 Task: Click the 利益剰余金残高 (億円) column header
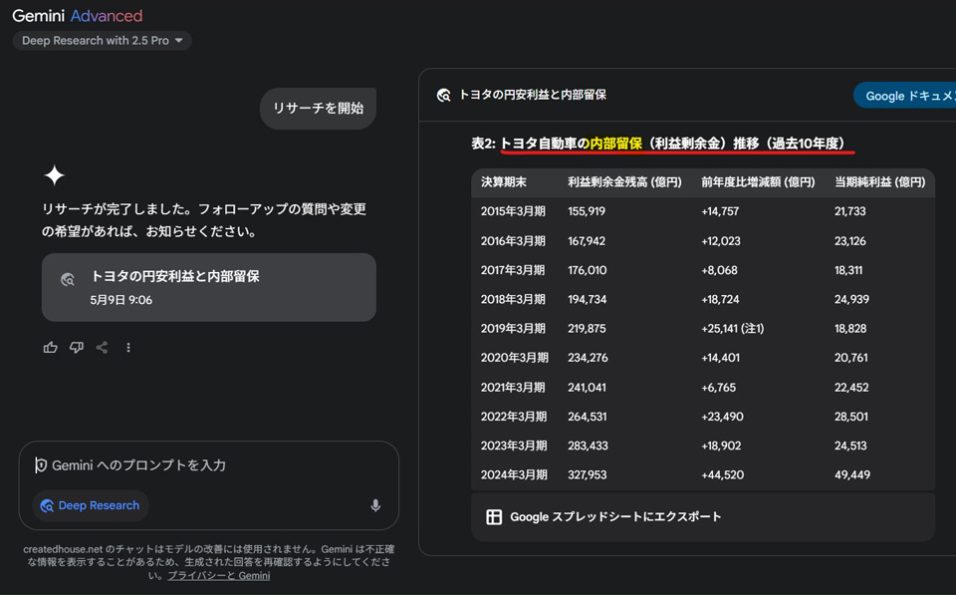pyautogui.click(x=624, y=181)
